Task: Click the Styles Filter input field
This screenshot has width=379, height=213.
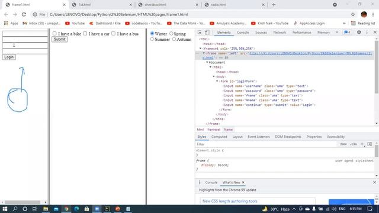Action: tap(266, 144)
